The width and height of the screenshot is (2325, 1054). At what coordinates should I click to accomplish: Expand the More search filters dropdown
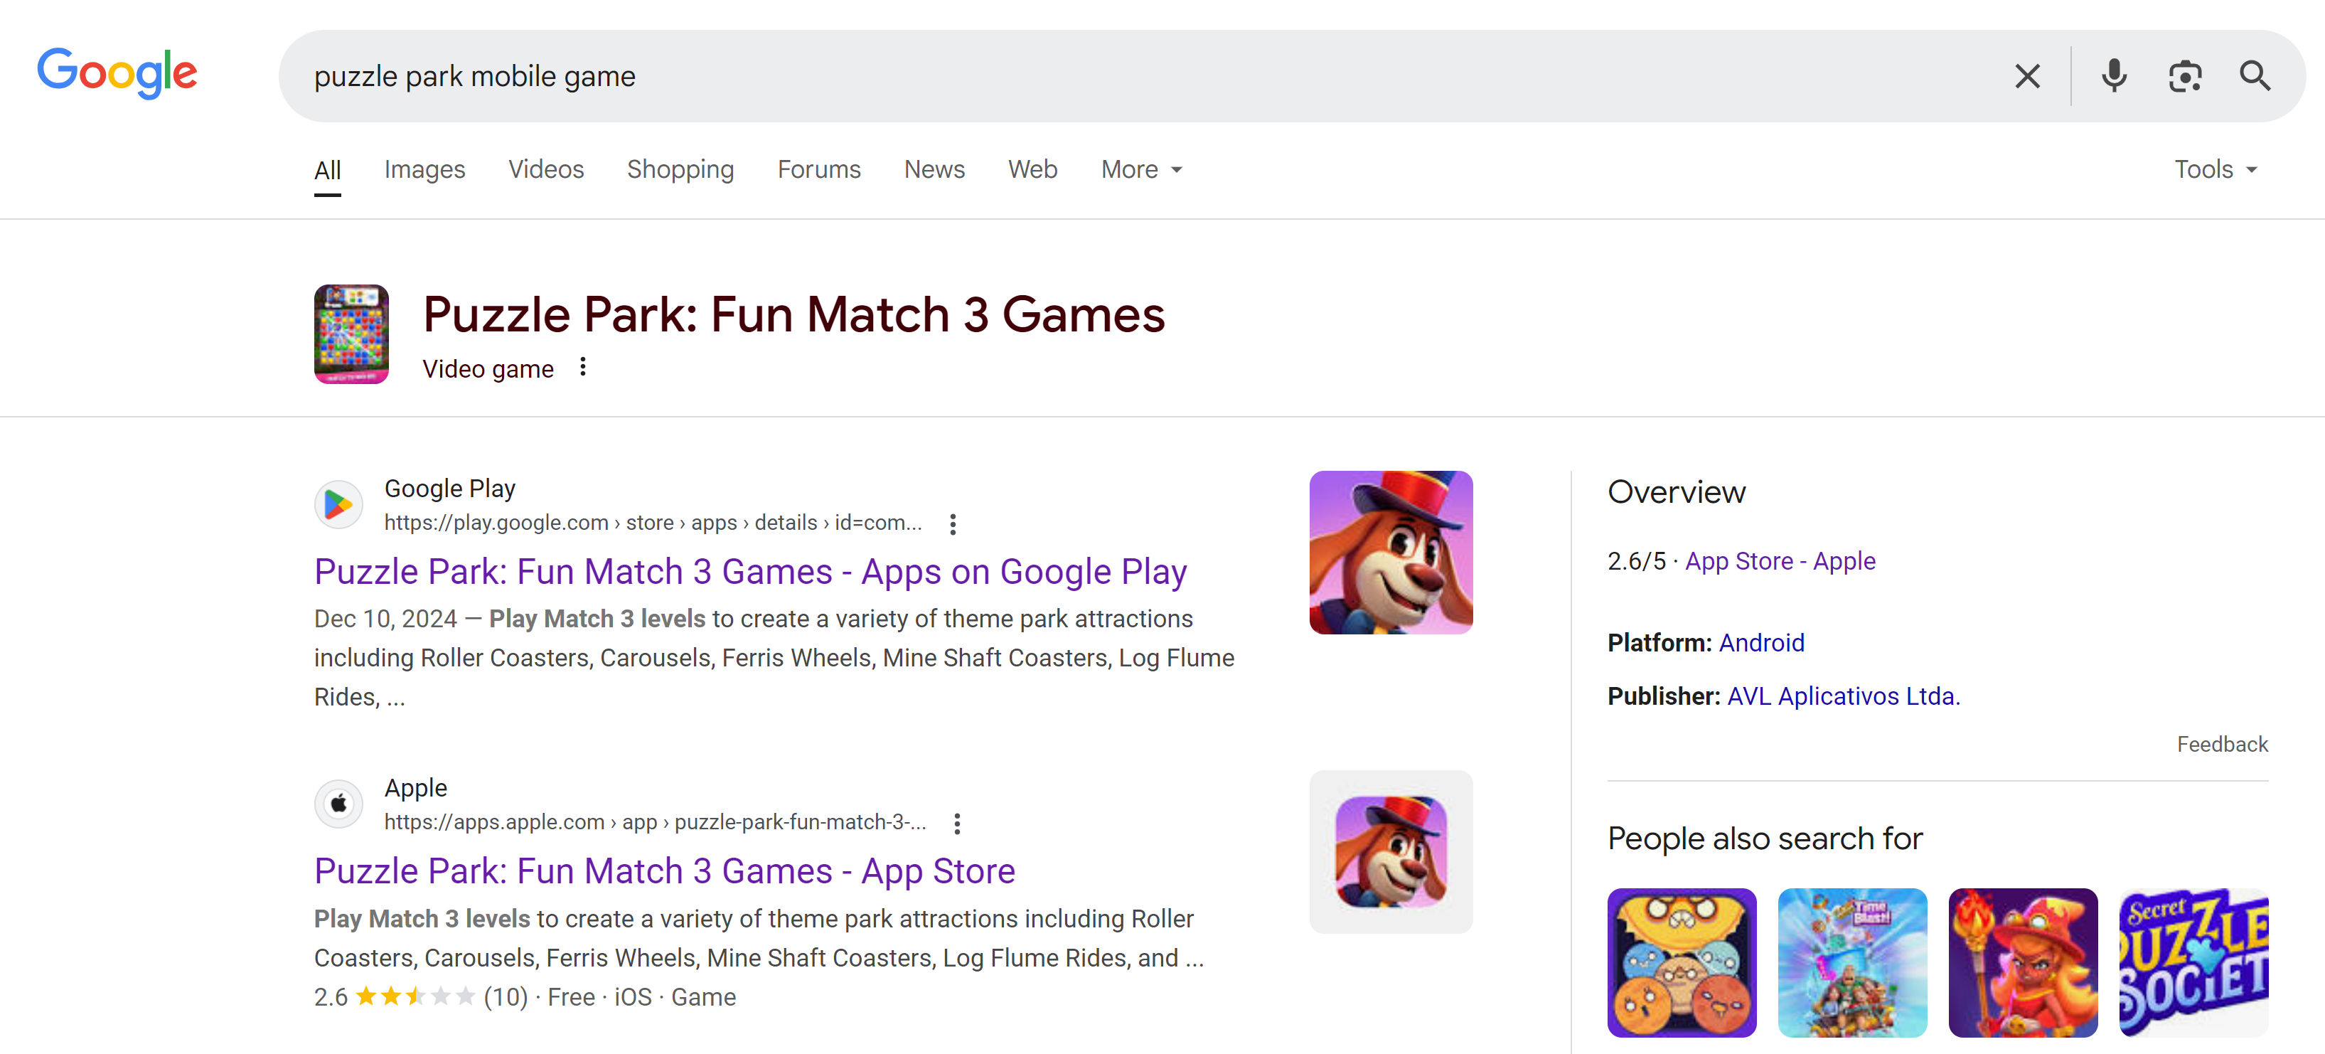pyautogui.click(x=1141, y=170)
